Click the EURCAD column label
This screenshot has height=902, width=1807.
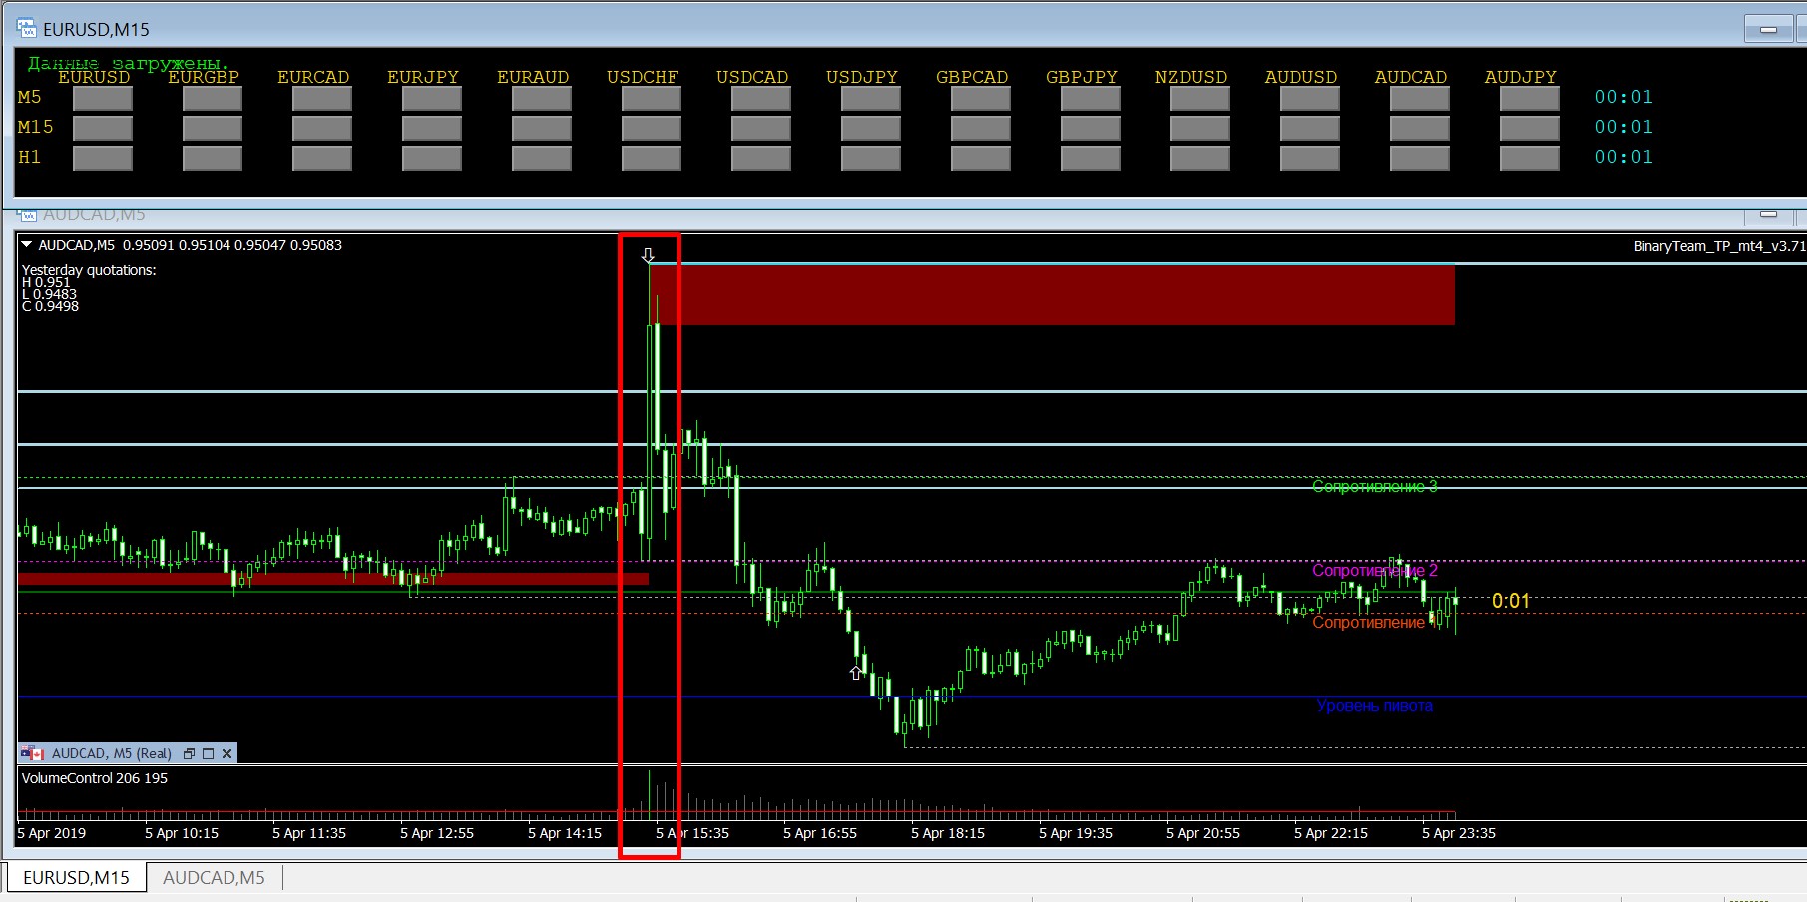pos(313,77)
